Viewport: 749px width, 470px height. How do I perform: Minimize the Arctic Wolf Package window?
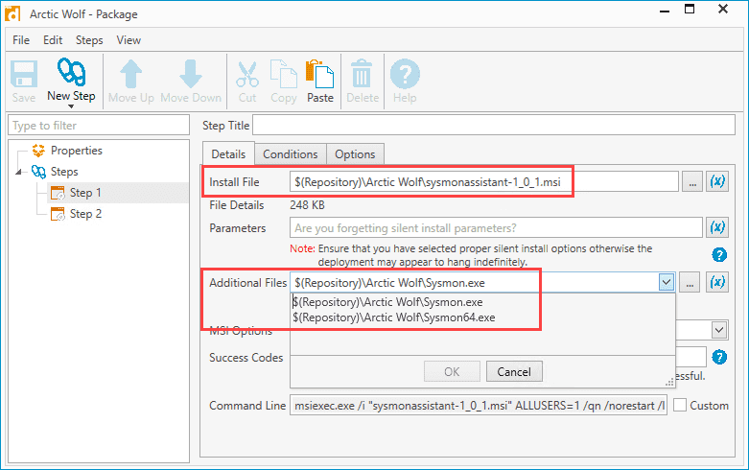click(665, 11)
